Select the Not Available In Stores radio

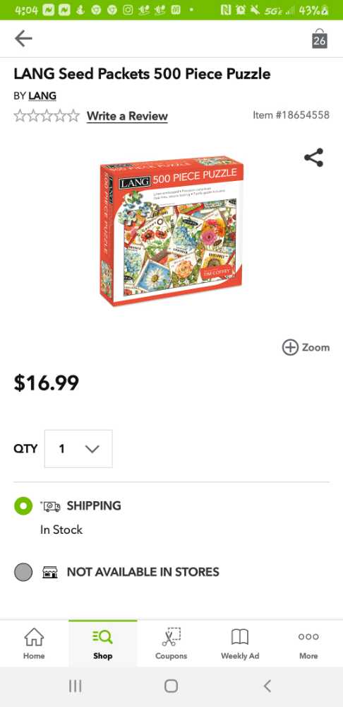[x=23, y=572]
